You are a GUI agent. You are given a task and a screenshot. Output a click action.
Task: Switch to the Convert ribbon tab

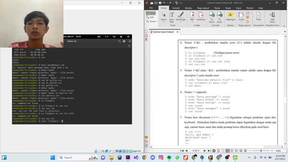[176, 8]
